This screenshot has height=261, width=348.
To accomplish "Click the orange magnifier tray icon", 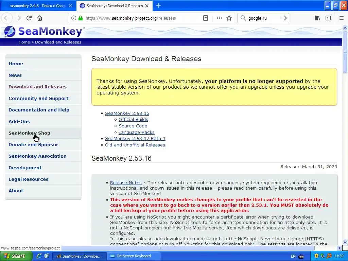I will [329, 256].
